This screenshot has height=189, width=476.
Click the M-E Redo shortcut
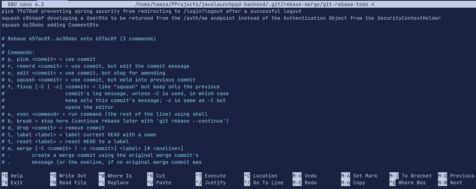pos(305,183)
